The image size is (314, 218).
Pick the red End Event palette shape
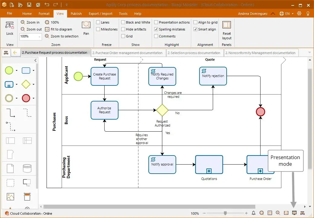coord(26,98)
